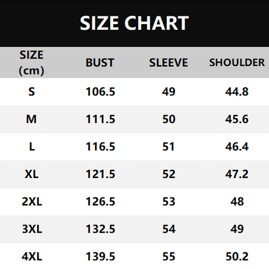Select the sleeve value 53
269x269 pixels.
point(169,202)
